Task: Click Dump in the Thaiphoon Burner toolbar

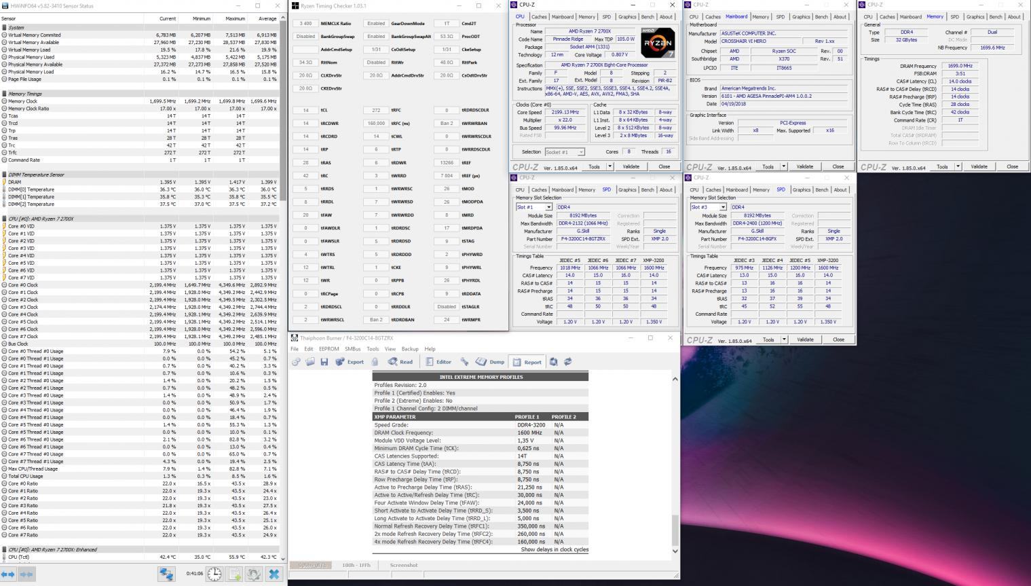Action: pyautogui.click(x=490, y=362)
